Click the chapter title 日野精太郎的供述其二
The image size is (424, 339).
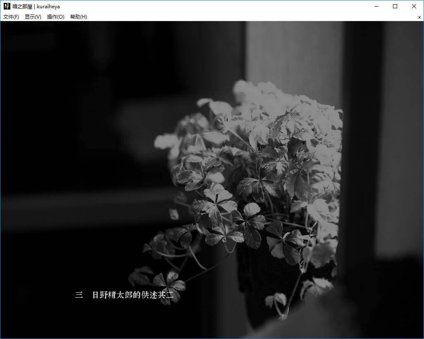pos(136,295)
